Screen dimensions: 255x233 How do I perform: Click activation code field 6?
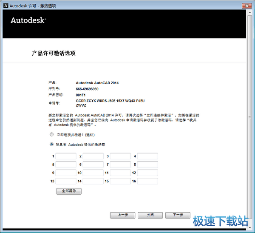(x=93, y=165)
